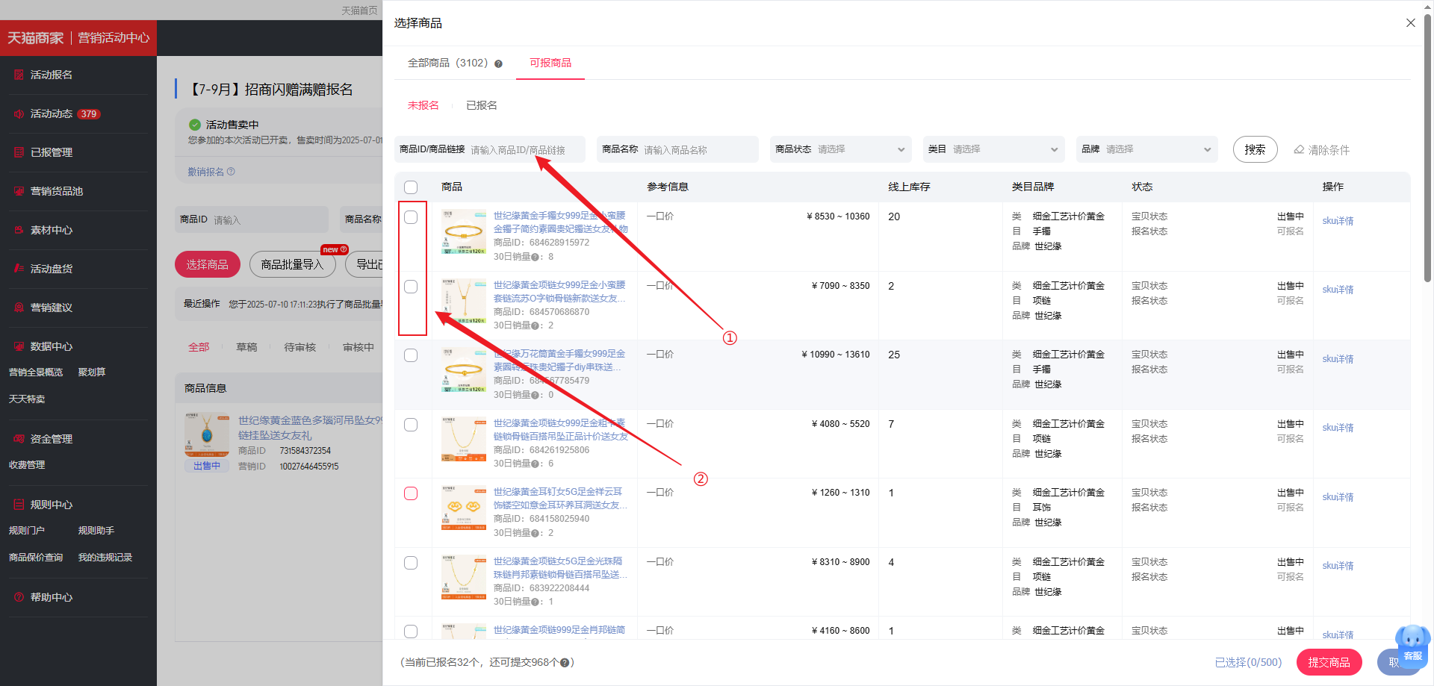Check the product with ID 684628915972
Screen dimensions: 1434x686
point(411,217)
